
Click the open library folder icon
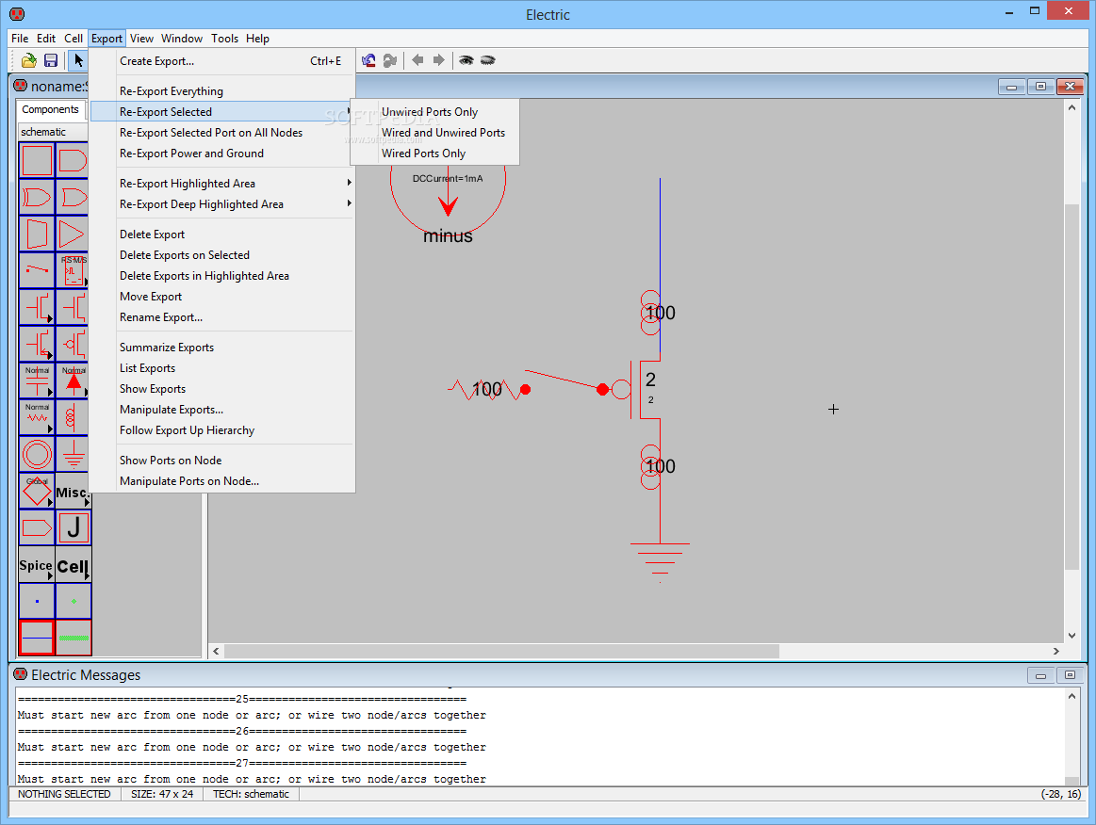click(x=28, y=61)
